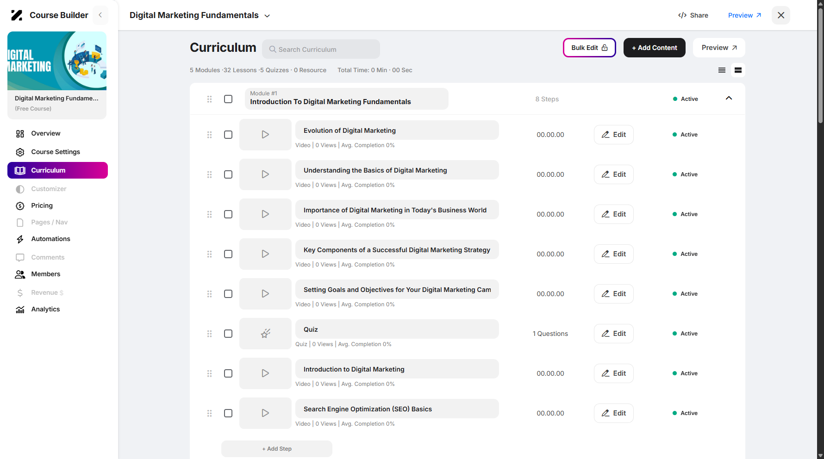Click quiz icon thumbnail in Quiz row

point(265,334)
